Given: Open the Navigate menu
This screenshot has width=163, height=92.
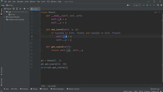Looking at the screenshot, I should click(20, 2).
